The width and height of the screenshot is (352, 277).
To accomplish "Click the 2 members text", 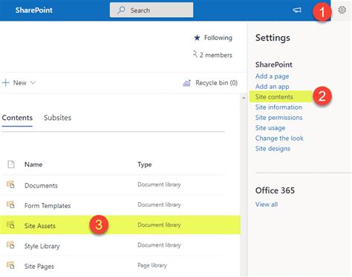I will point(216,55).
